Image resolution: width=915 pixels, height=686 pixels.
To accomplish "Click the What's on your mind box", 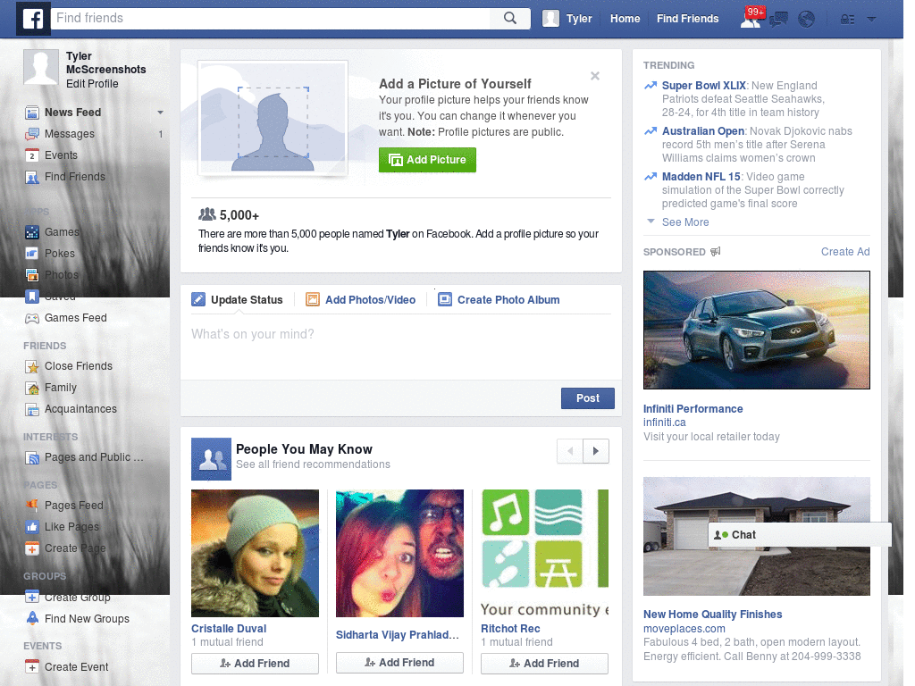I will point(401,347).
